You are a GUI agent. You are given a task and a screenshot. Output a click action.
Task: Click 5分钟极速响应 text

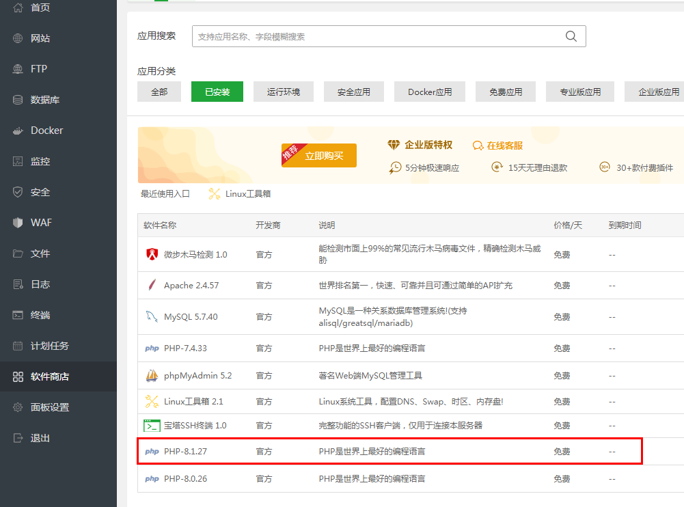[x=432, y=168]
